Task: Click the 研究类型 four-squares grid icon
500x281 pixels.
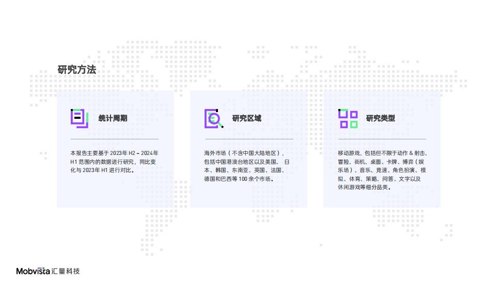Action: pos(348,118)
